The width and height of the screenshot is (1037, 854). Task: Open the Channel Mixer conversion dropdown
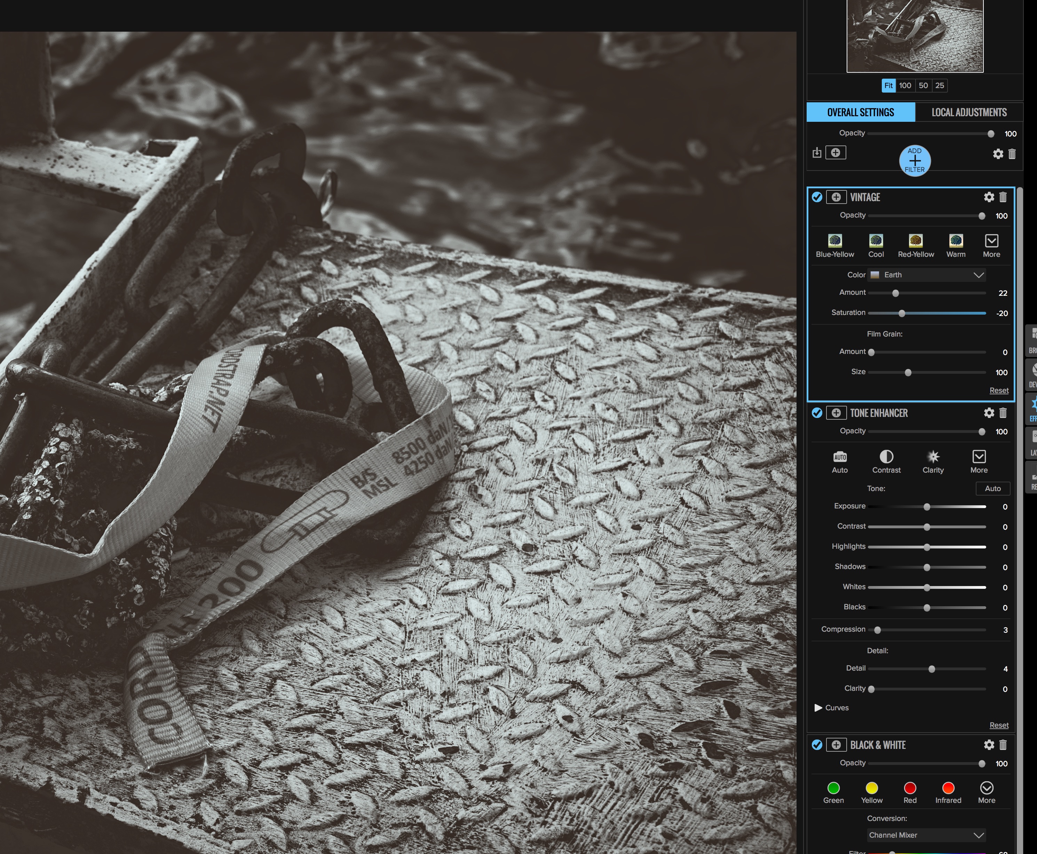point(927,835)
